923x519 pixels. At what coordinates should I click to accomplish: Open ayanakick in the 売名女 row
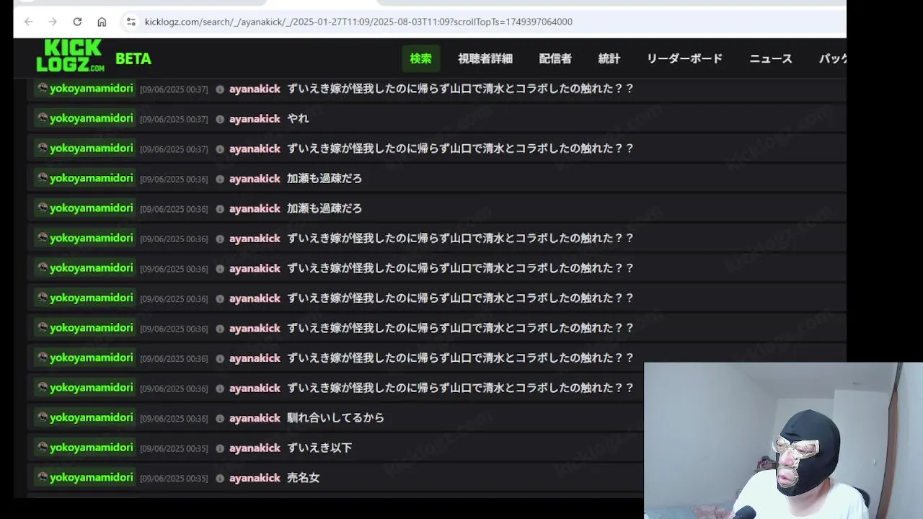click(x=255, y=478)
